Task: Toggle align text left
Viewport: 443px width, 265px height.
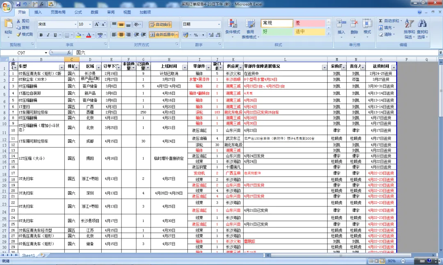Action: [114, 35]
